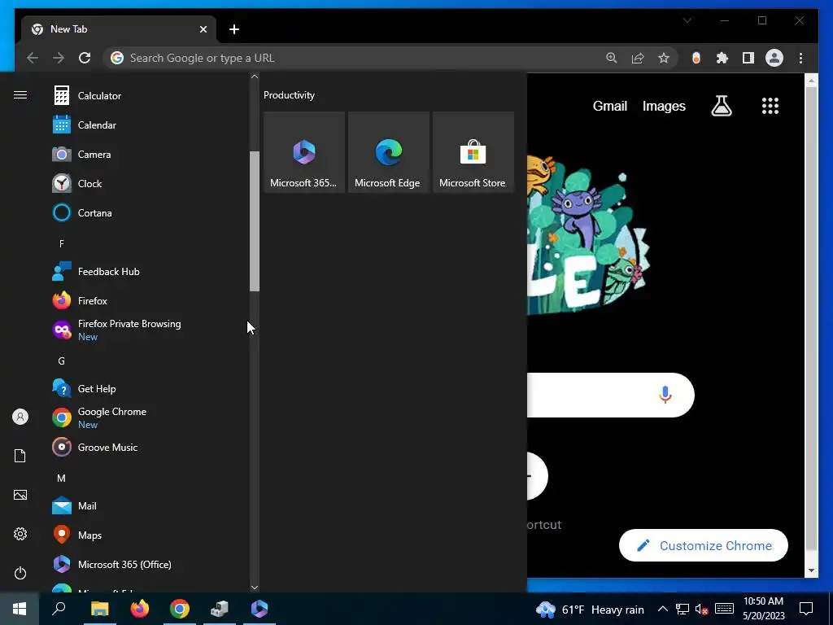
Task: Share this page via address bar icon
Action: [x=638, y=58]
